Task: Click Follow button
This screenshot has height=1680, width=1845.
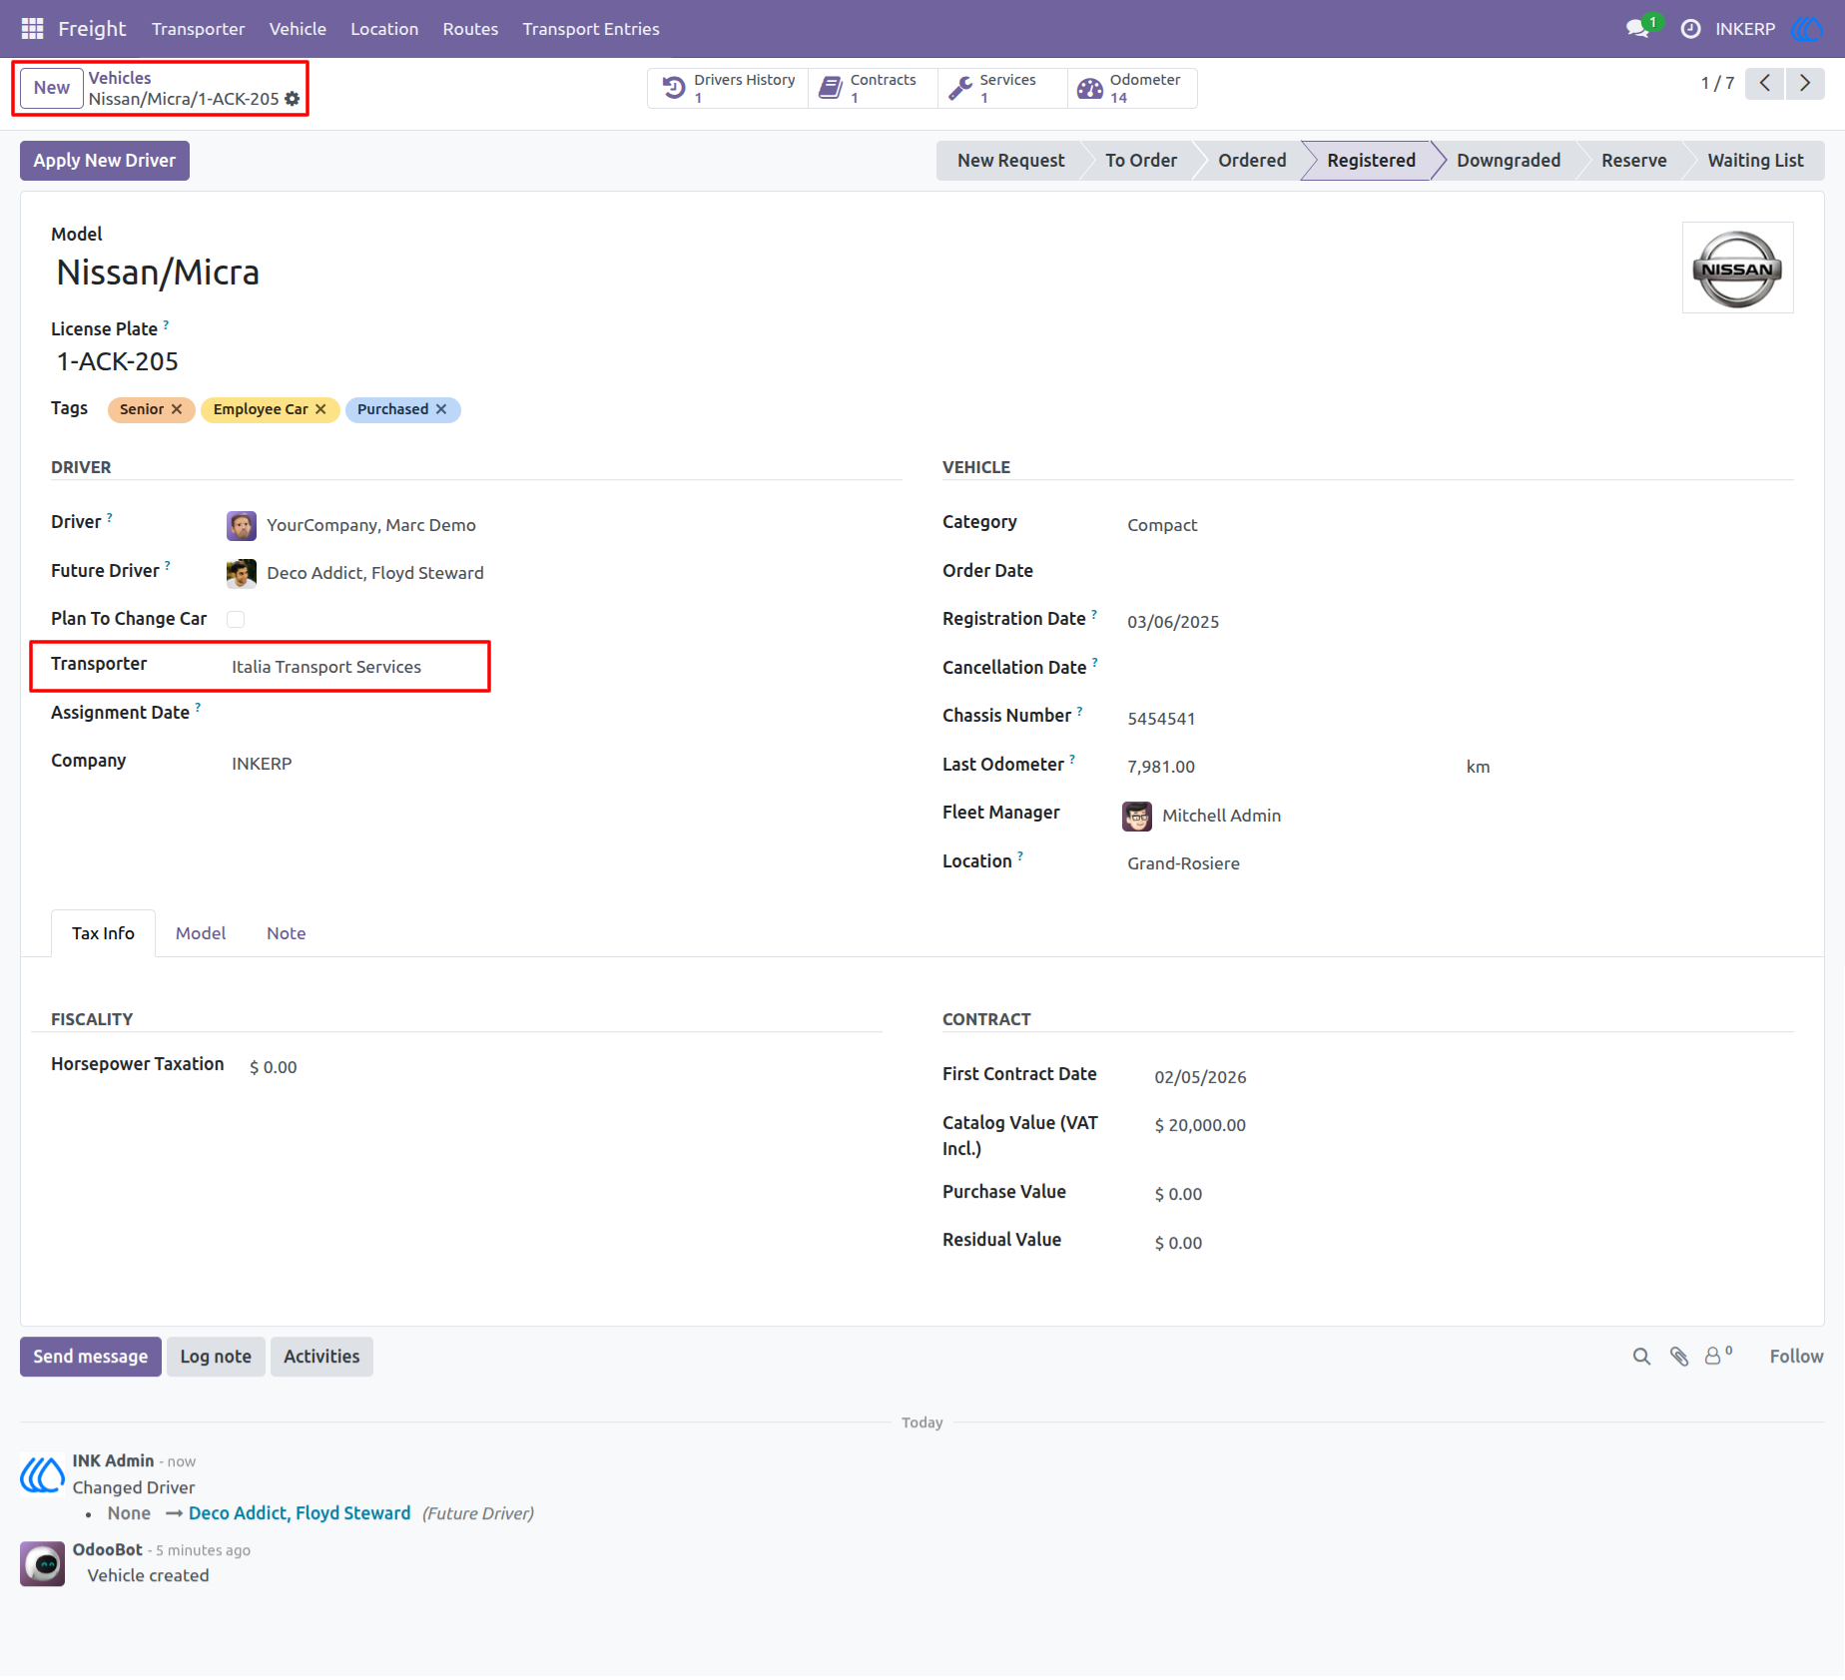Action: [1796, 1357]
